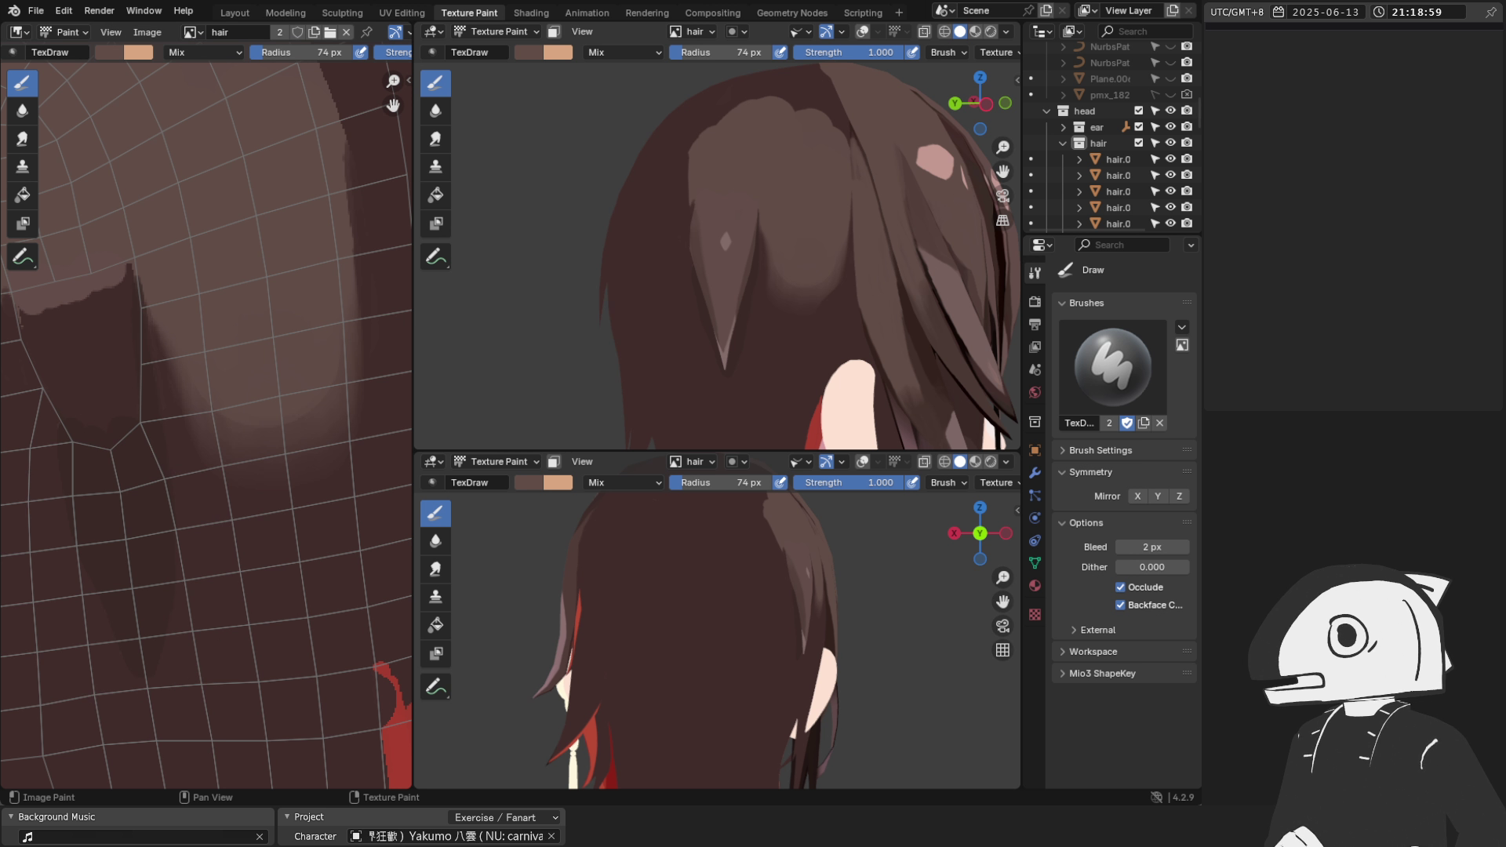1506x847 pixels.
Task: Toggle visibility eye of the hair collection
Action: [x=1170, y=143]
